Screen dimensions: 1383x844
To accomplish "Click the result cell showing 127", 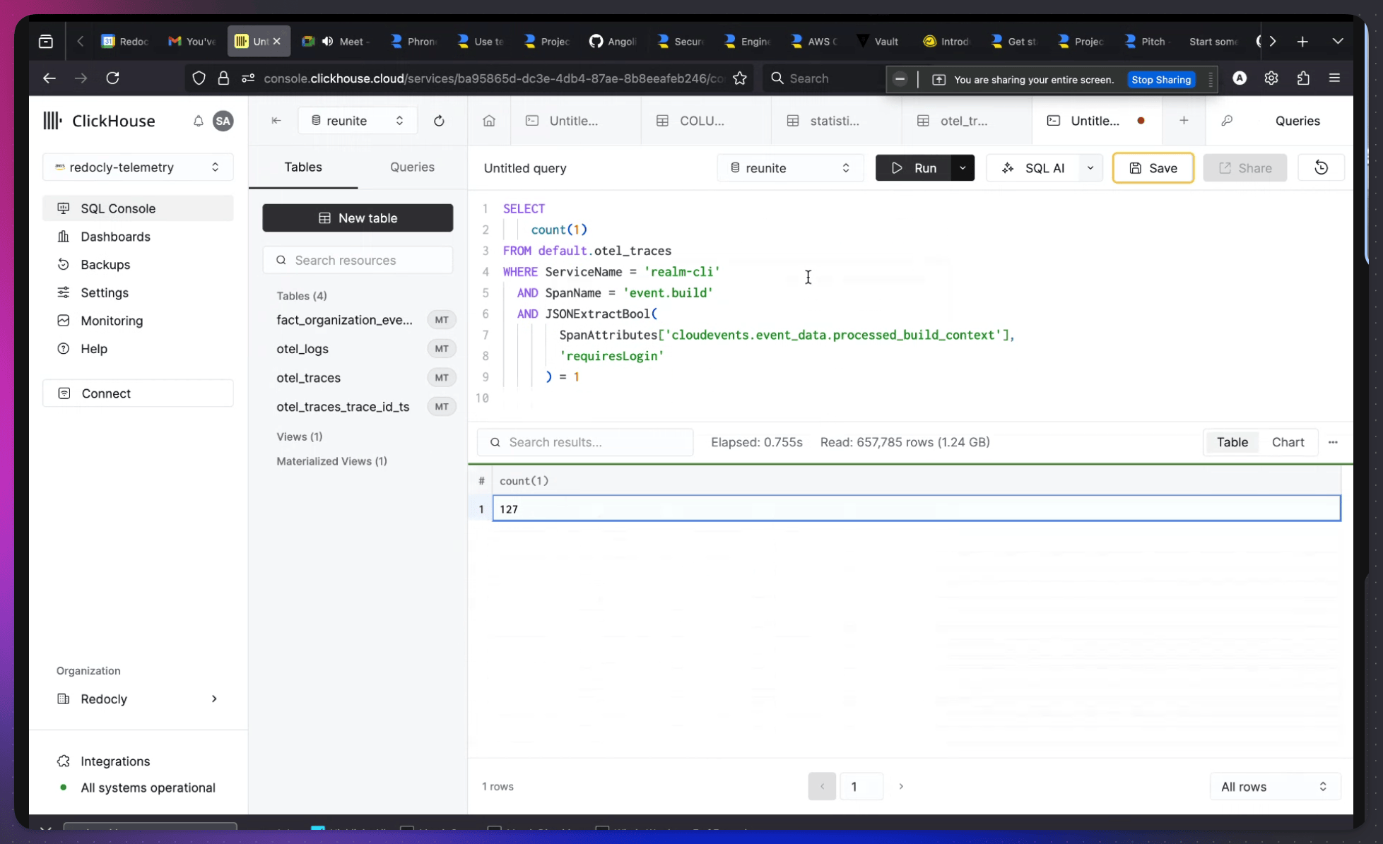I will coord(916,509).
